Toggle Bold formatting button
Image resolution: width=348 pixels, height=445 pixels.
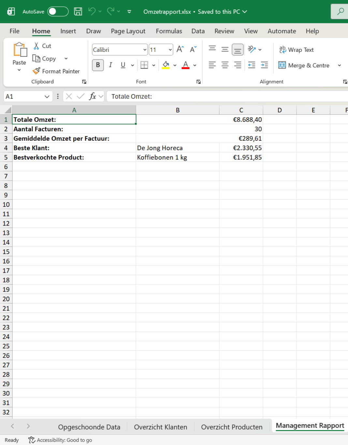pyautogui.click(x=98, y=65)
